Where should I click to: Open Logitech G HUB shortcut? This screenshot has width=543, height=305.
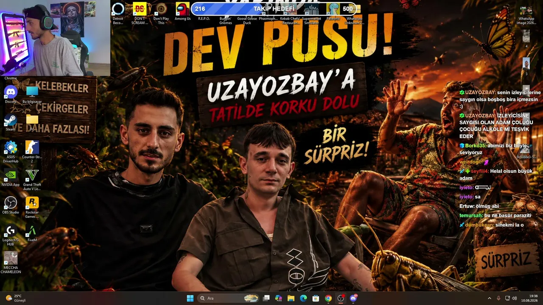(11, 235)
